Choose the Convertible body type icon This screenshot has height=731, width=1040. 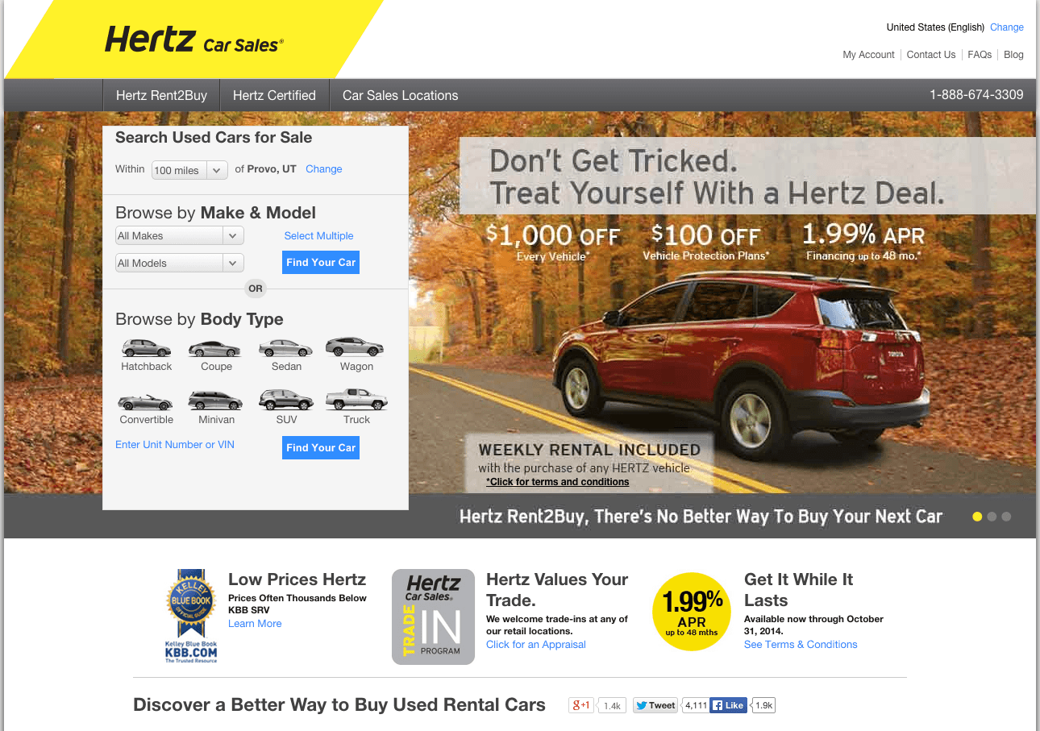coord(145,402)
